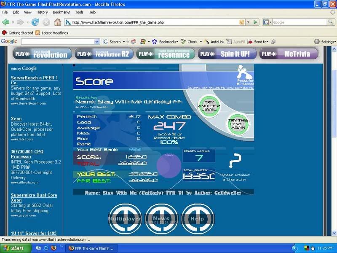Viewport: 337px width, 253px height.
Task: Click Google toolbar search input box
Action: click(58, 42)
